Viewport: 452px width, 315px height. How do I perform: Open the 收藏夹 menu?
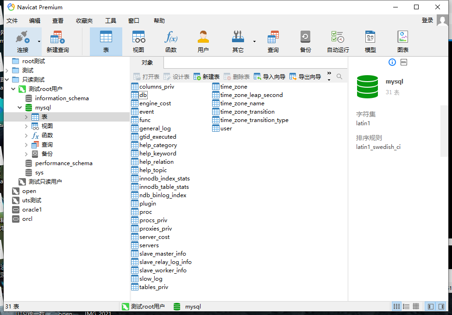click(x=84, y=20)
